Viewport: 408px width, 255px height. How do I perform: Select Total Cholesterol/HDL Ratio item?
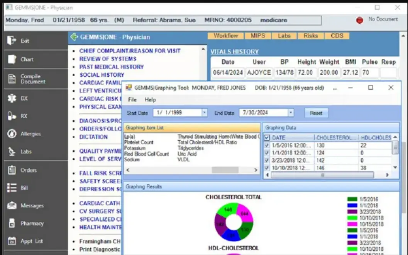point(207,142)
